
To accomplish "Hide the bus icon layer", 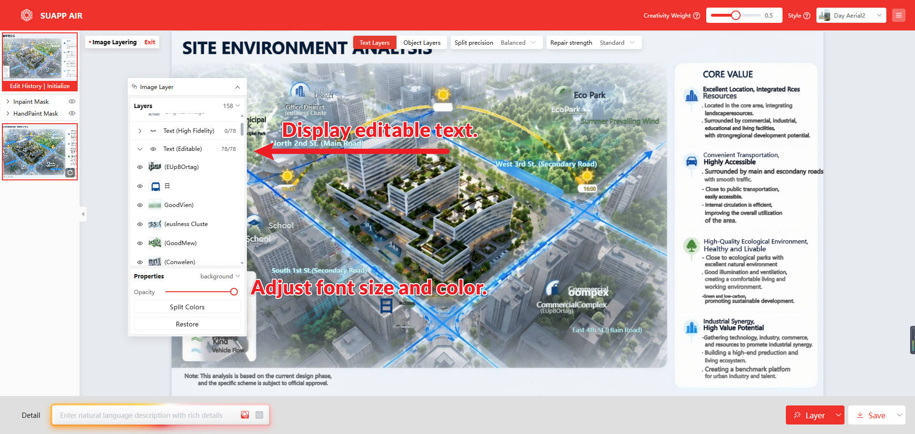I will (140, 186).
